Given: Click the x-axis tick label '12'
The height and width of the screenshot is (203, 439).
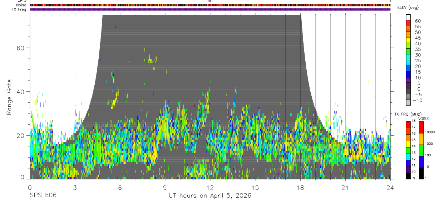Looking at the screenshot, I should (210, 188).
